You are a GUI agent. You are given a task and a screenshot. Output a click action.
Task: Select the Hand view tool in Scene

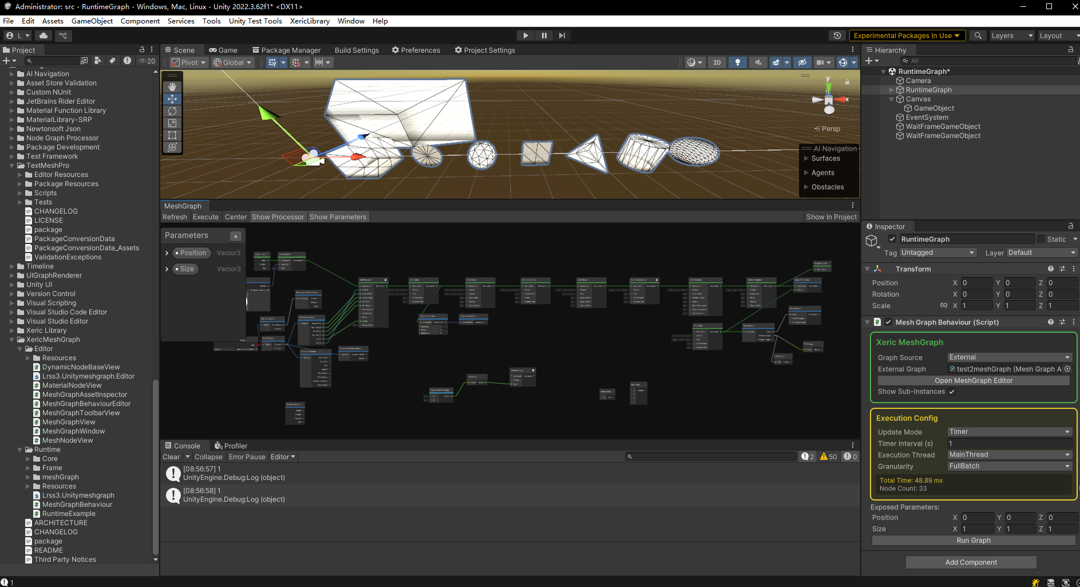pyautogui.click(x=172, y=87)
